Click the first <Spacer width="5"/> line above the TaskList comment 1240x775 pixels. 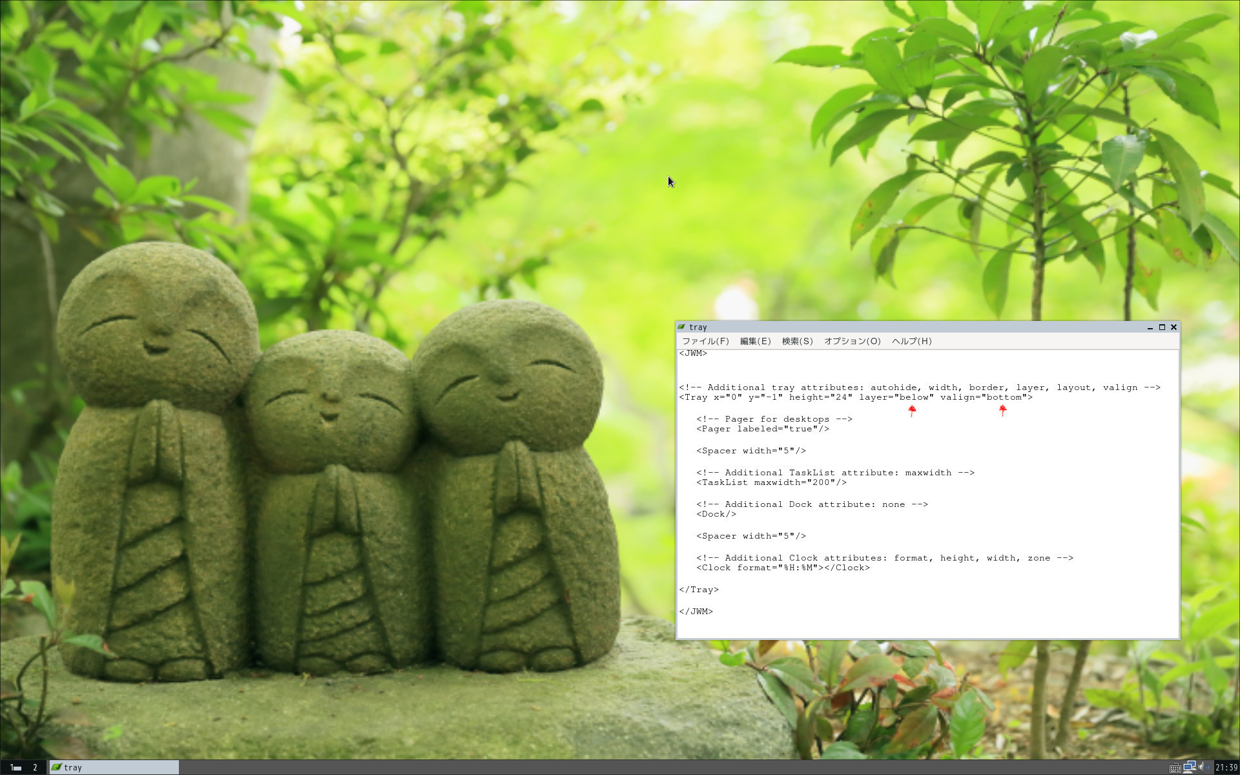[751, 451]
